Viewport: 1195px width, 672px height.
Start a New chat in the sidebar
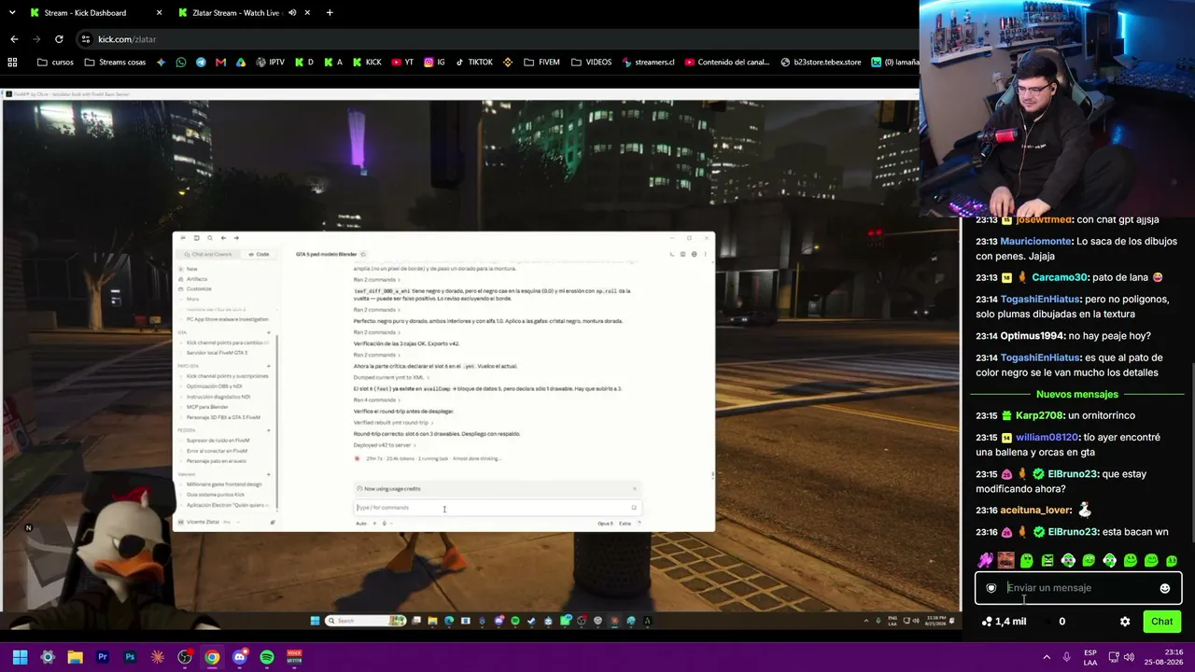coord(191,269)
